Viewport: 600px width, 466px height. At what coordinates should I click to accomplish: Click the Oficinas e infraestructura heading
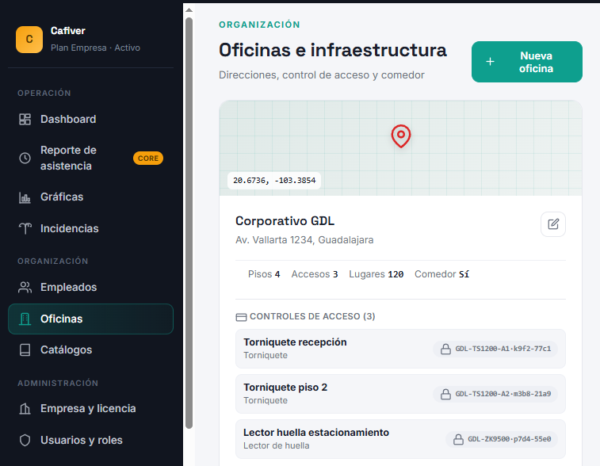[x=333, y=50]
